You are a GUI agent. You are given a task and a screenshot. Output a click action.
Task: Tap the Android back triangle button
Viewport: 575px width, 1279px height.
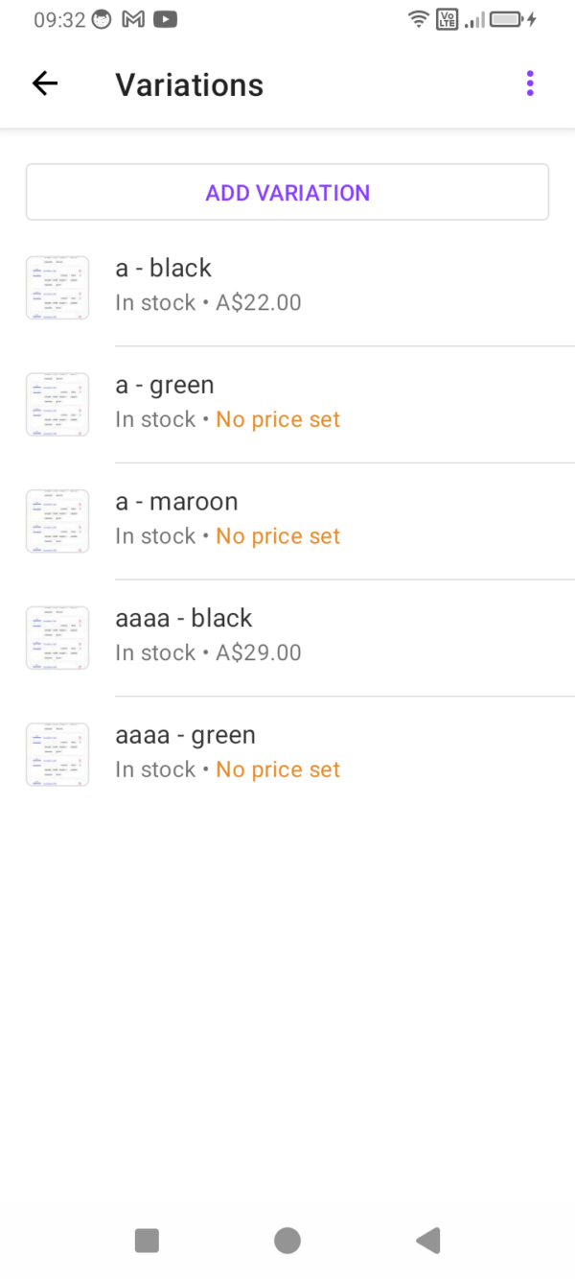[x=427, y=1241]
